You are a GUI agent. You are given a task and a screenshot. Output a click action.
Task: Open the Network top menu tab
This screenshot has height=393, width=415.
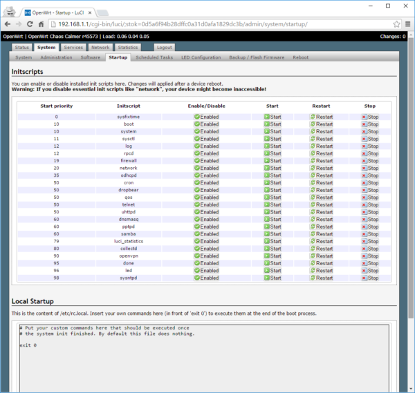(x=100, y=48)
